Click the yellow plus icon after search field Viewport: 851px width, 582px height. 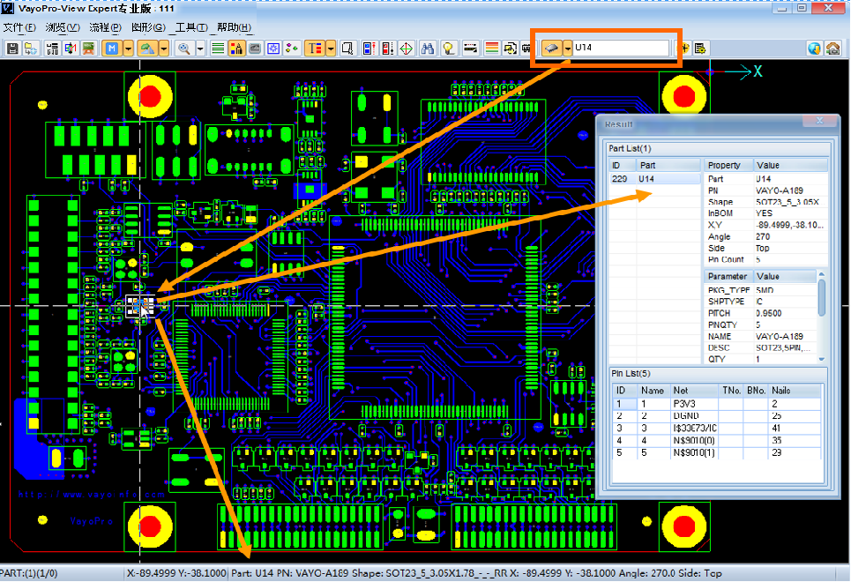684,48
